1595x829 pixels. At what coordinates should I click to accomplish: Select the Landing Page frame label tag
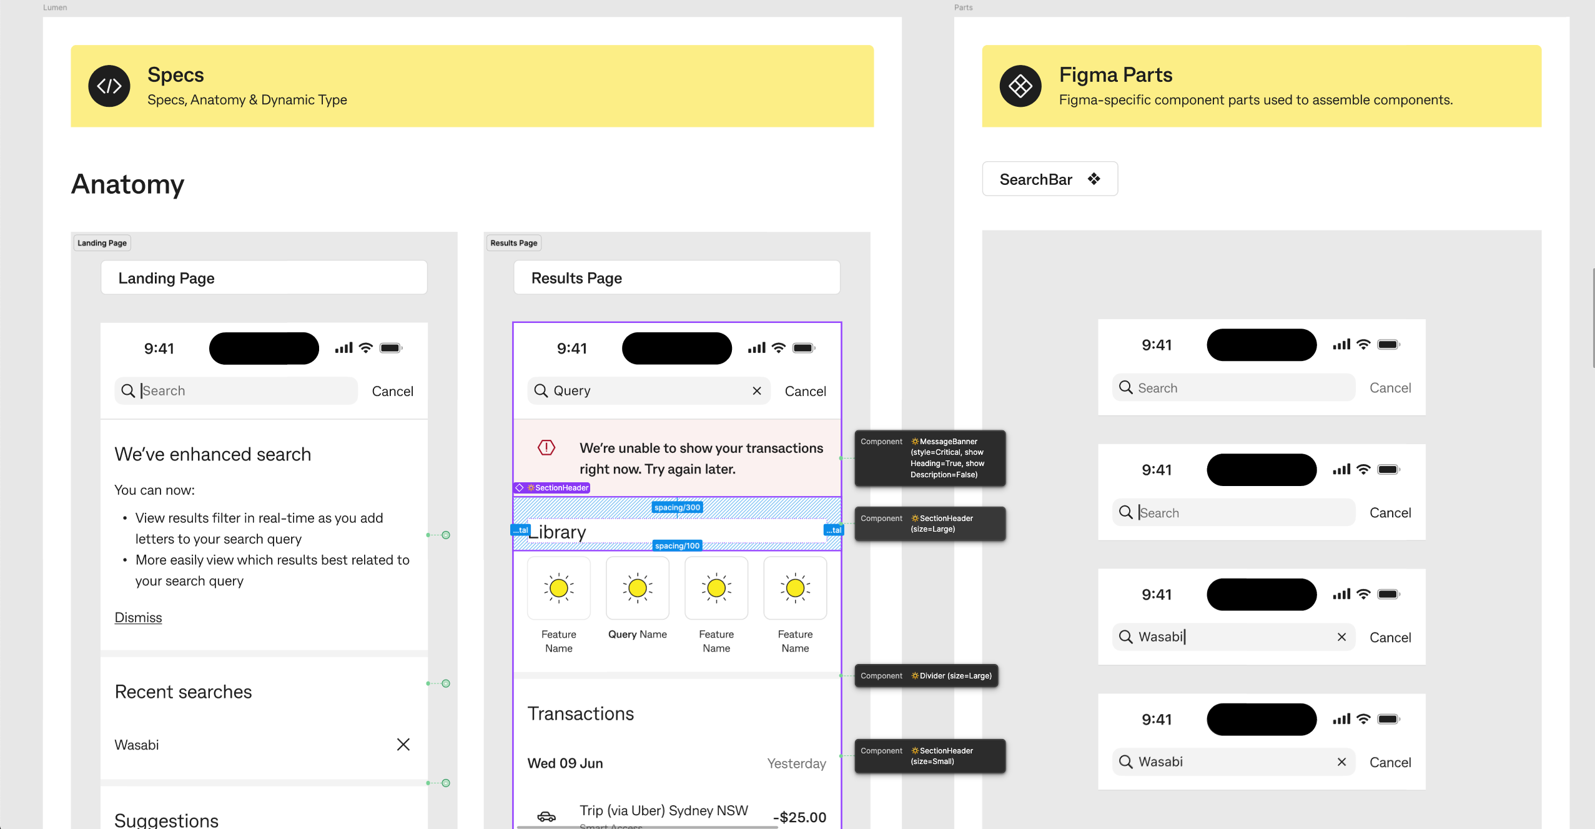102,243
